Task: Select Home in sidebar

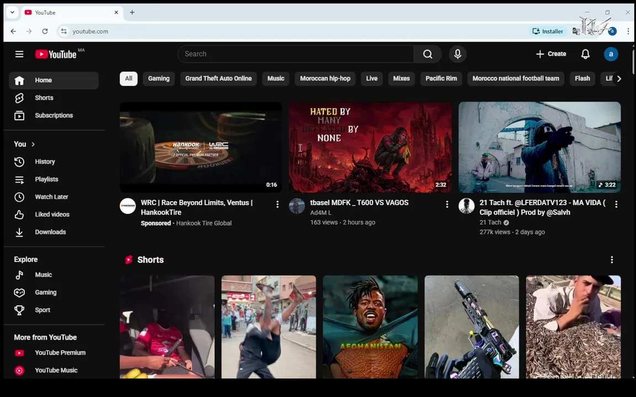Action: [x=54, y=80]
